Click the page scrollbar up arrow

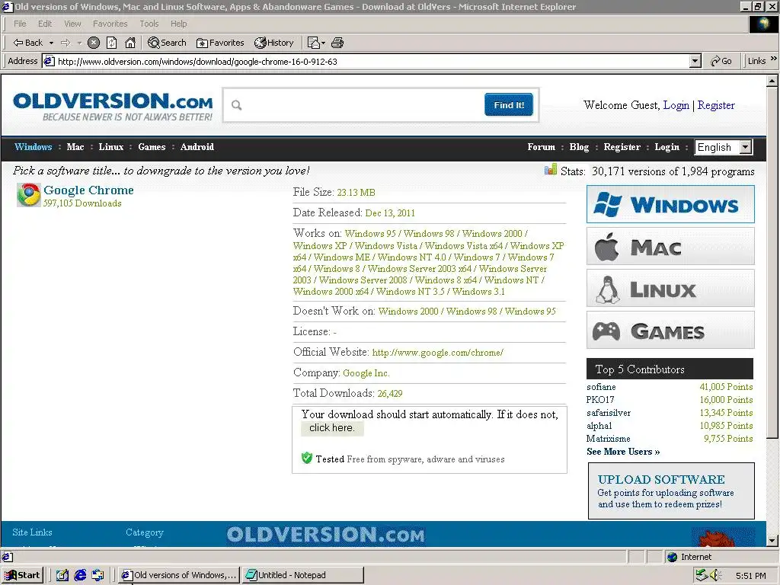tap(772, 80)
